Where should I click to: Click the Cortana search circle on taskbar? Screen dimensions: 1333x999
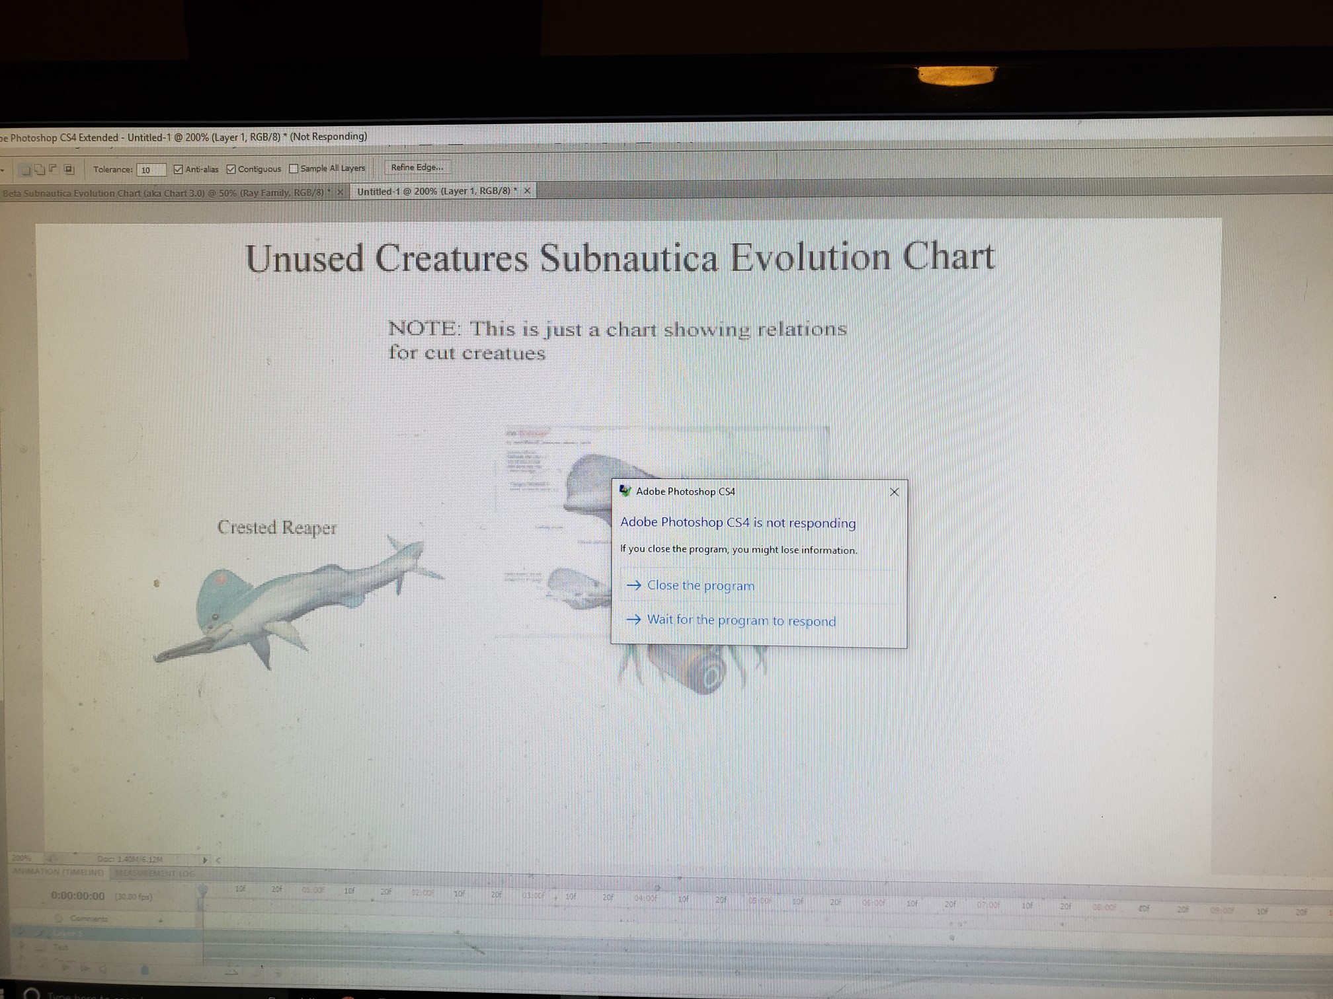31,994
